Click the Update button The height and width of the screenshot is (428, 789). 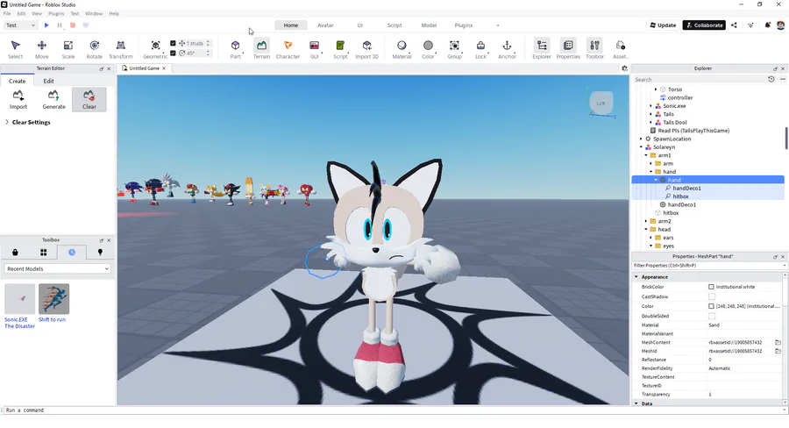point(663,25)
